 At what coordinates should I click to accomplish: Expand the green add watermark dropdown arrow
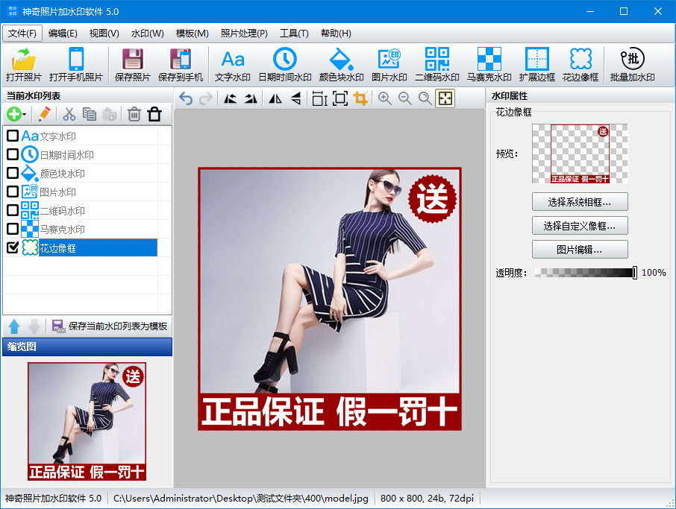click(25, 115)
